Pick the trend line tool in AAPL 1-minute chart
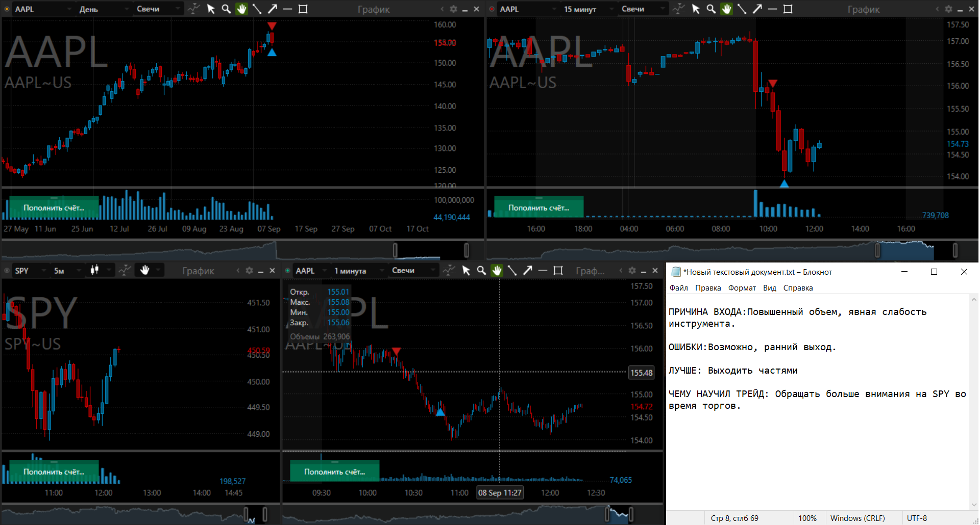The image size is (980, 525). coord(512,271)
